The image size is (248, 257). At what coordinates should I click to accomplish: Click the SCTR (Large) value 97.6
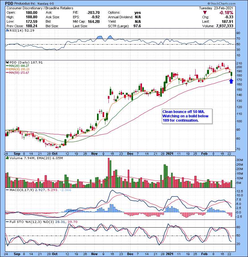(137, 26)
